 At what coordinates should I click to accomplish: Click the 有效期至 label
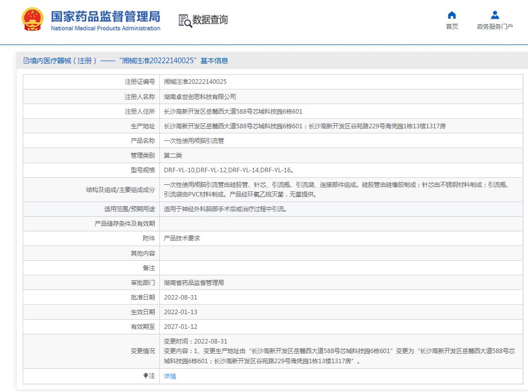tap(143, 327)
